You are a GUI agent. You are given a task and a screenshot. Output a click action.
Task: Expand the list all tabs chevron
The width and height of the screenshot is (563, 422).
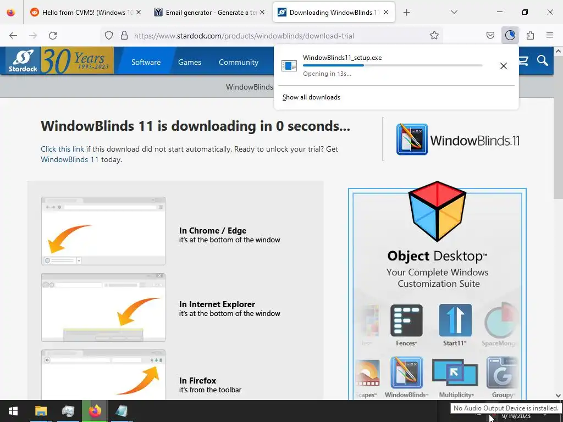(x=454, y=12)
